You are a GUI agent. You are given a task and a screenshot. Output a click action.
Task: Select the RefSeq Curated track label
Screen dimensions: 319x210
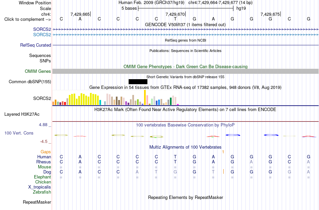pyautogui.click(x=36, y=45)
